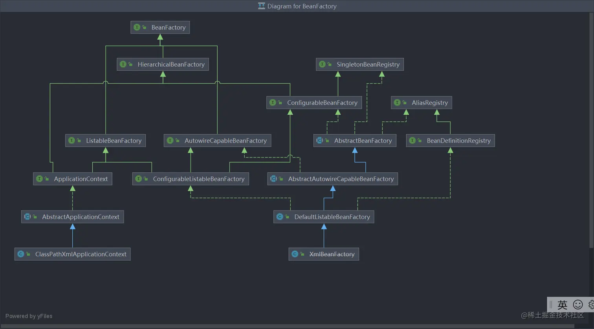The width and height of the screenshot is (594, 329).
Task: Select the deprecated XmlBeanFactory node
Action: pos(324,254)
